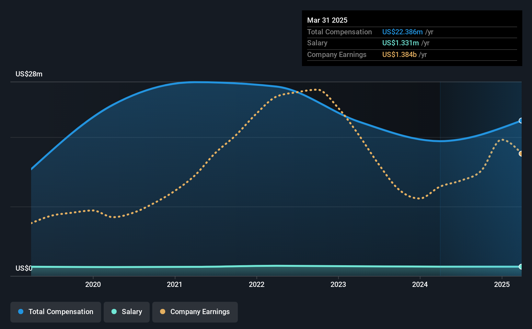Click the 2024 x-axis label
The height and width of the screenshot is (329, 532).
(x=420, y=284)
